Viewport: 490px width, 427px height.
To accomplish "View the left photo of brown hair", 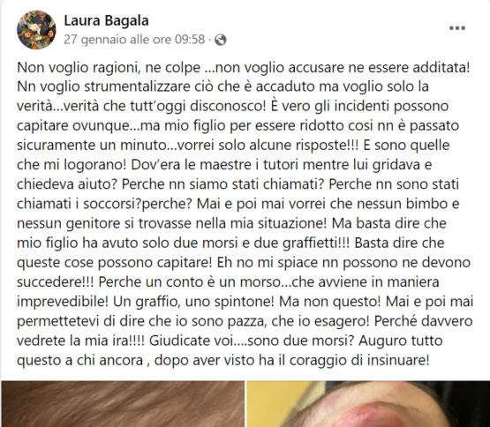I will (123, 403).
